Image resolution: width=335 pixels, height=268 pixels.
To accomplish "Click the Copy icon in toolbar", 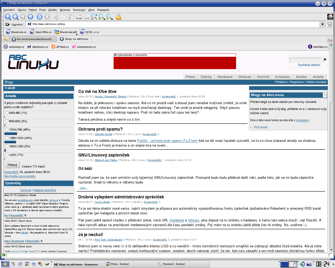I will (x=64, y=17).
